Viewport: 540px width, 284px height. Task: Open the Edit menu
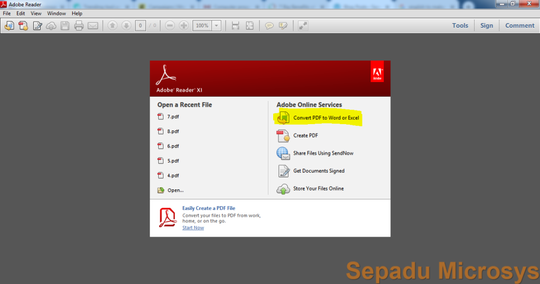click(21, 13)
